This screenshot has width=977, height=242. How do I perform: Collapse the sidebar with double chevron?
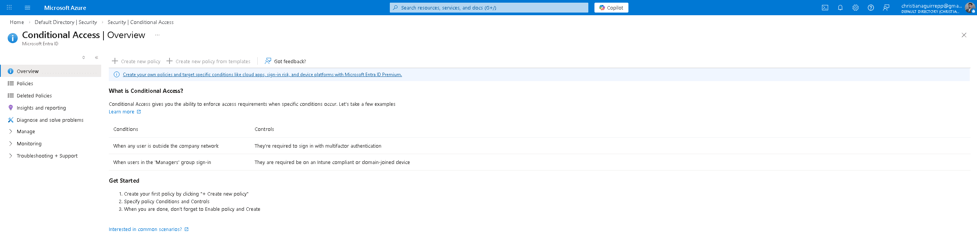tap(97, 57)
